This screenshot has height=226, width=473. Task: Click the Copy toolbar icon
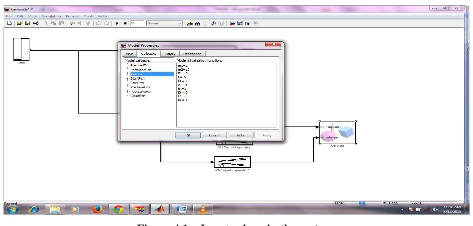click(54, 23)
